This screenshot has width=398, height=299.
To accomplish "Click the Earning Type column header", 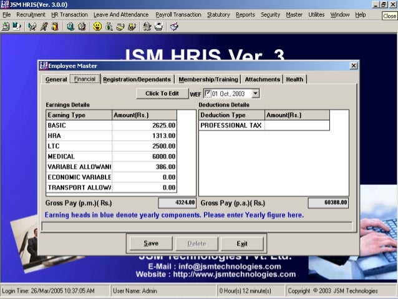I will 79,115.
